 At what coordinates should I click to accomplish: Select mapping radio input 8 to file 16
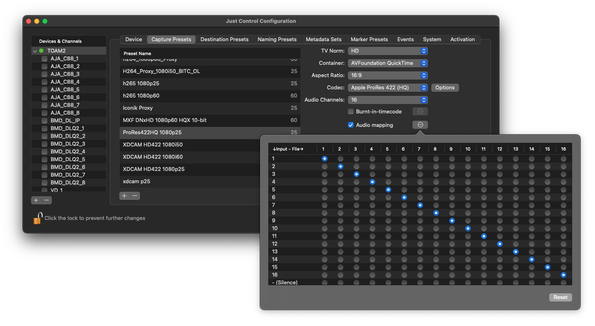point(564,213)
